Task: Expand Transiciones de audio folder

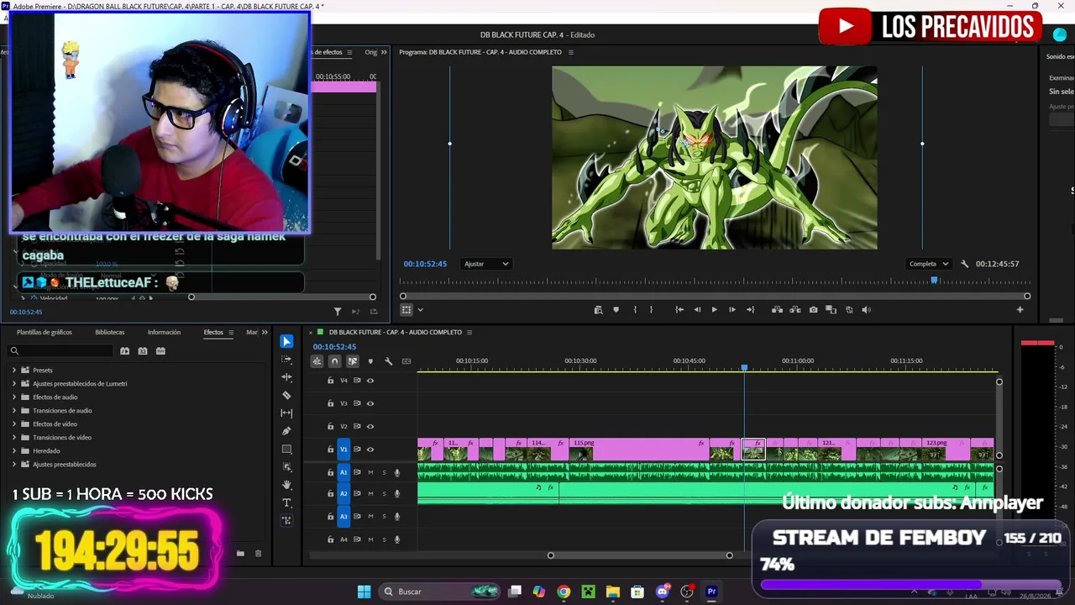Action: coord(13,410)
